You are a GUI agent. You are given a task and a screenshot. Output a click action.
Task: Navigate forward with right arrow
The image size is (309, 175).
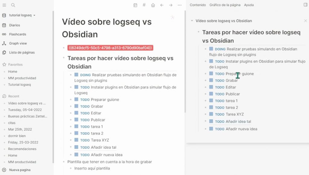[171, 5]
